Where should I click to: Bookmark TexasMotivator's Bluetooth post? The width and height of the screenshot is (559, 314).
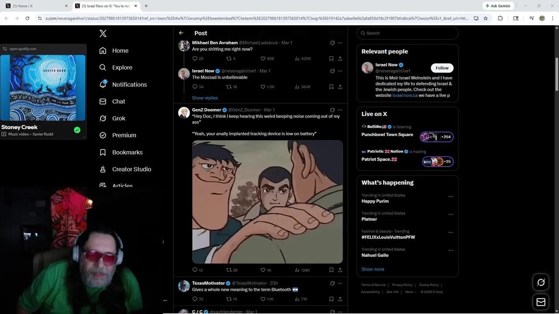pyautogui.click(x=331, y=299)
